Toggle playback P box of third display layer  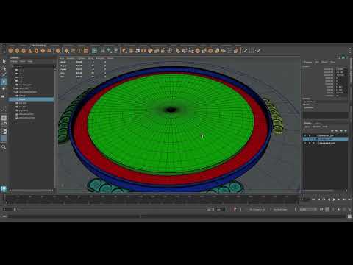click(310, 143)
